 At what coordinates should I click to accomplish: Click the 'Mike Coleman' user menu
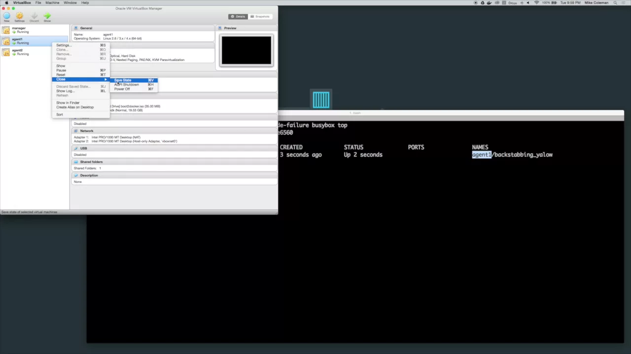click(x=596, y=2)
